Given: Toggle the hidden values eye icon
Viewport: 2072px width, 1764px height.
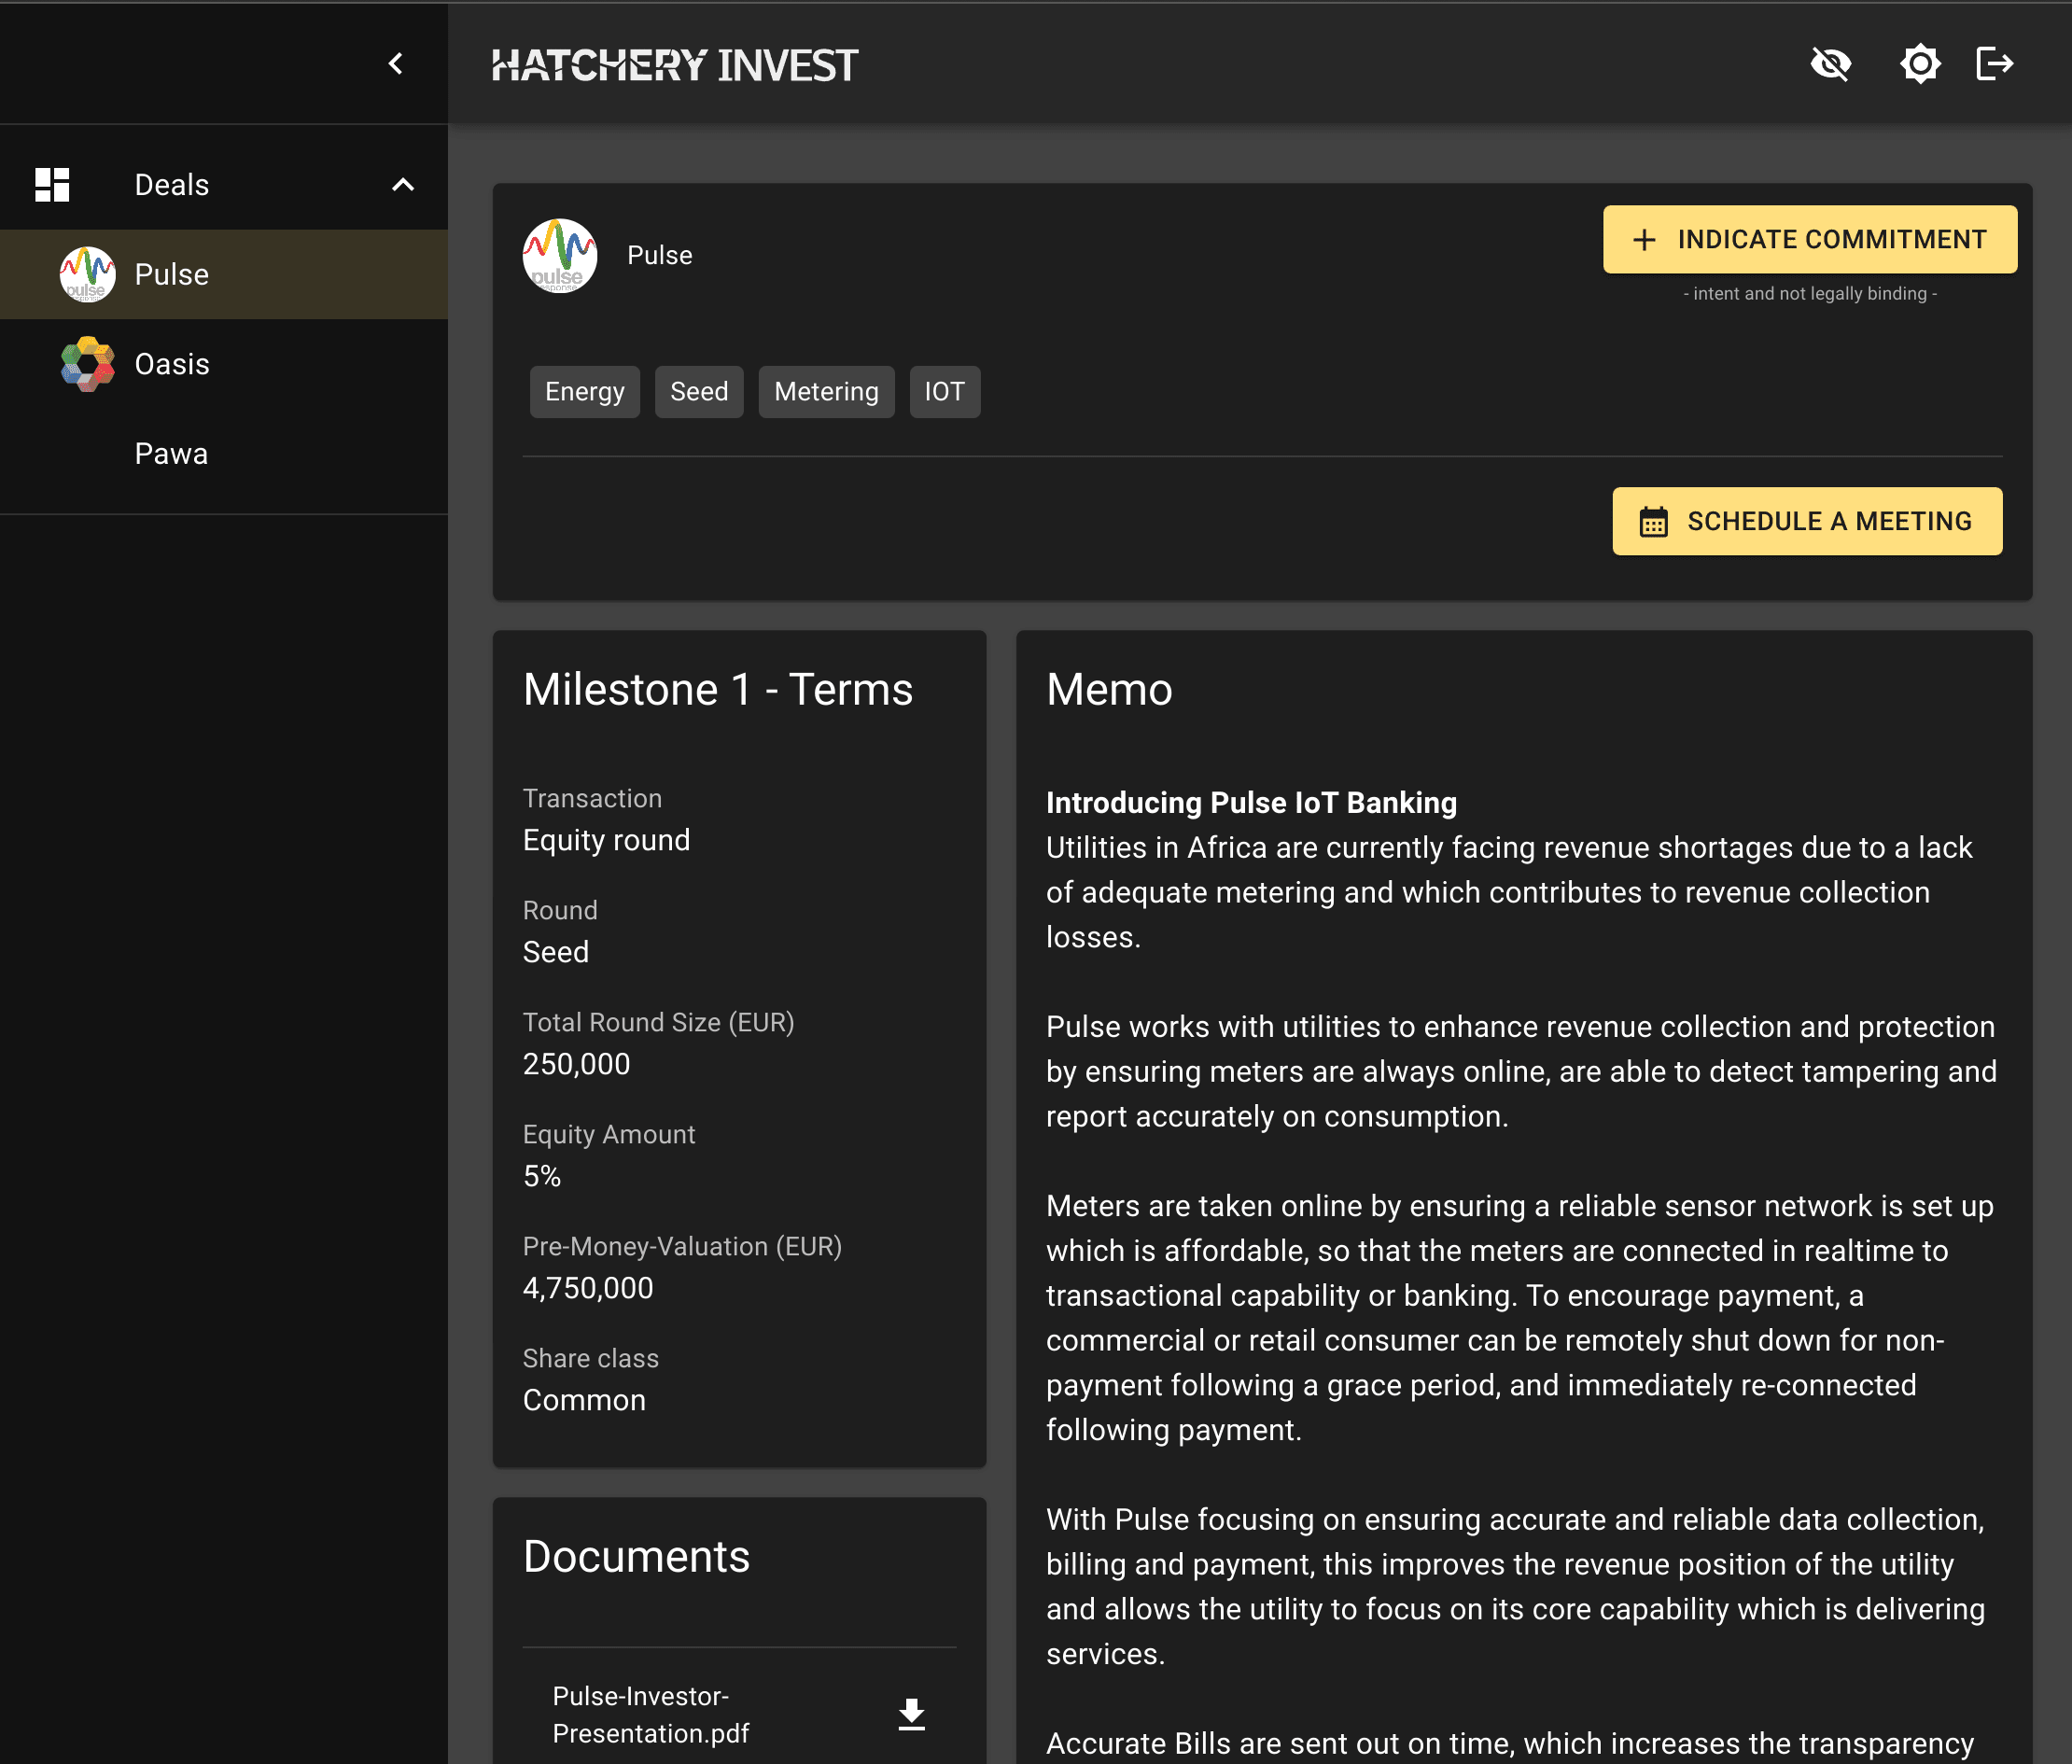Looking at the screenshot, I should pyautogui.click(x=1830, y=65).
